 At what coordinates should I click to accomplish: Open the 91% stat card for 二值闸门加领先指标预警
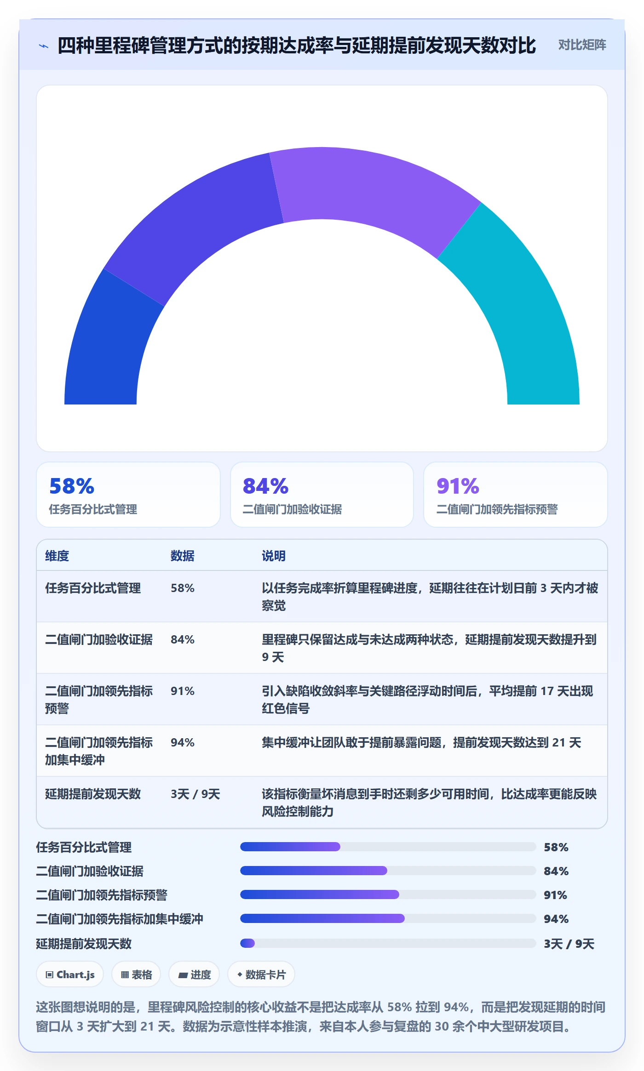(515, 495)
